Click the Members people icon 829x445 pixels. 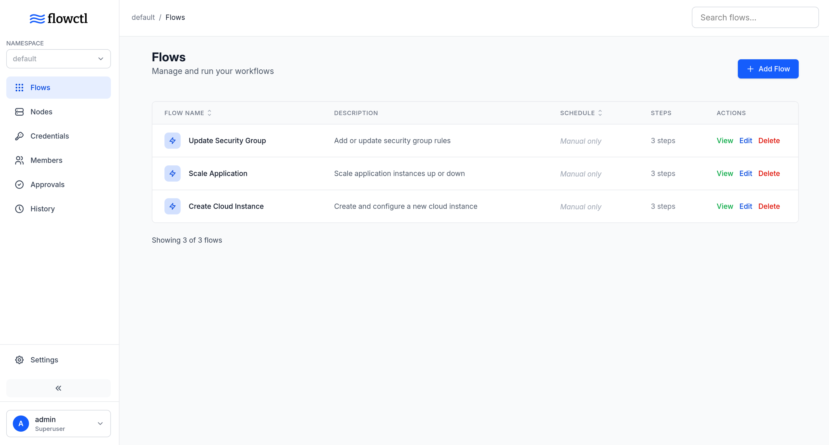point(19,160)
